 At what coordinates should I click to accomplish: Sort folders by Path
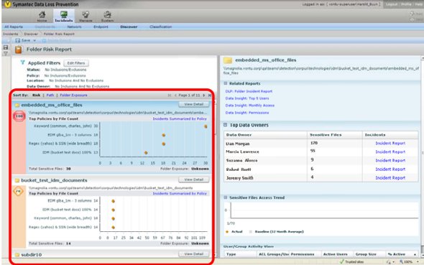click(50, 96)
